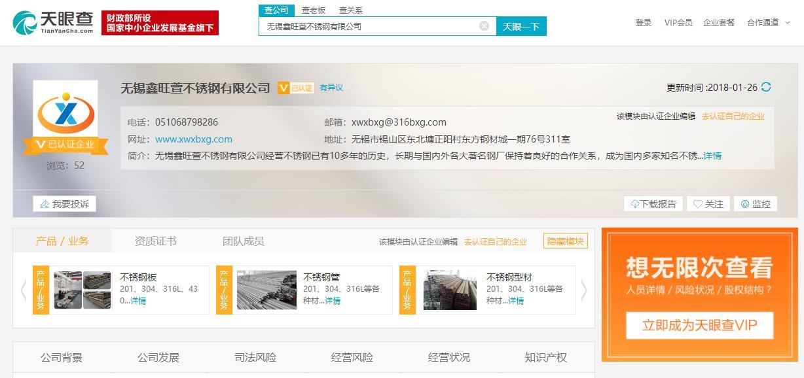
Task: Click the 不锈钢板 product title
Action: (x=138, y=277)
